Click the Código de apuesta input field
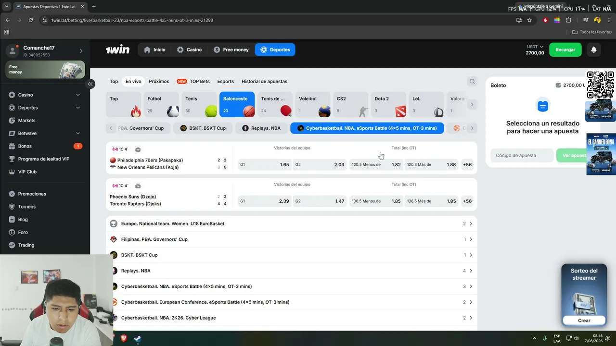 [522, 155]
